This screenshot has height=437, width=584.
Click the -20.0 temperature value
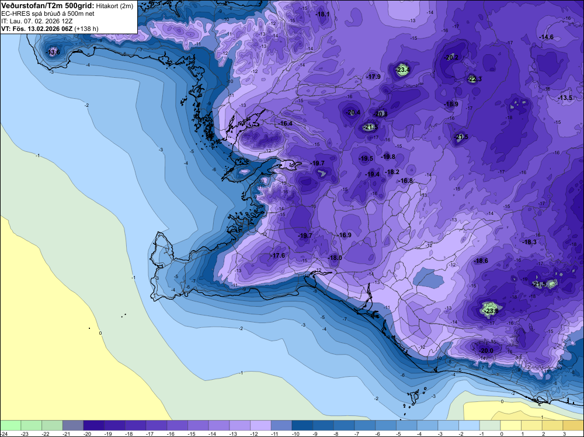coord(486,351)
